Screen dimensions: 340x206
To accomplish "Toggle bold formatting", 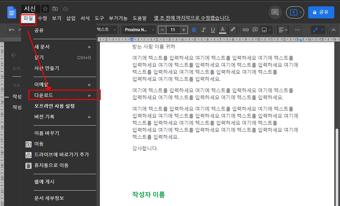I will [x=194, y=30].
